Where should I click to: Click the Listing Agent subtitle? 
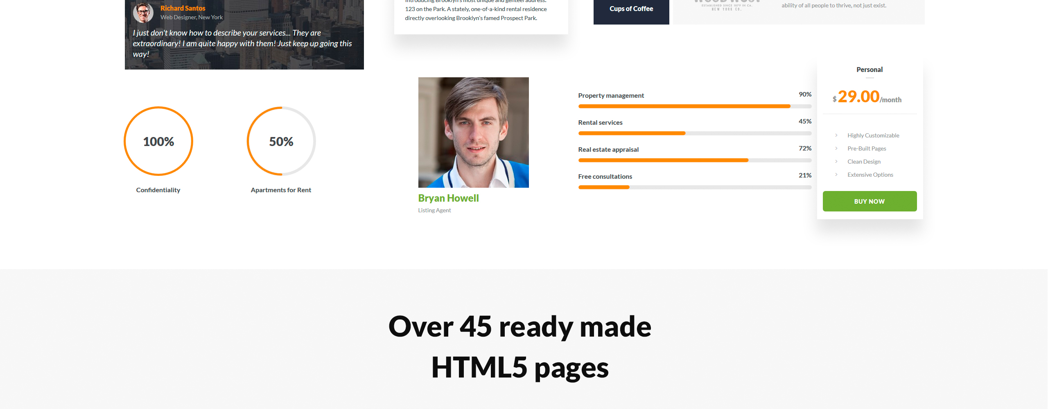click(434, 210)
